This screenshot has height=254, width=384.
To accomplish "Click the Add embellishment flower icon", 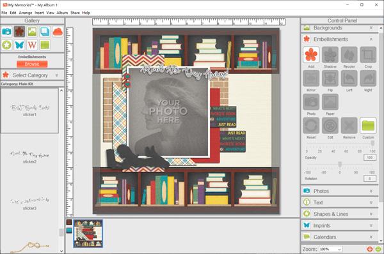I will 311,55.
